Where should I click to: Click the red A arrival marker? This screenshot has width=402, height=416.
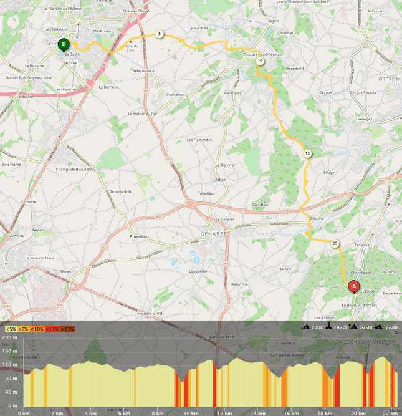(353, 286)
